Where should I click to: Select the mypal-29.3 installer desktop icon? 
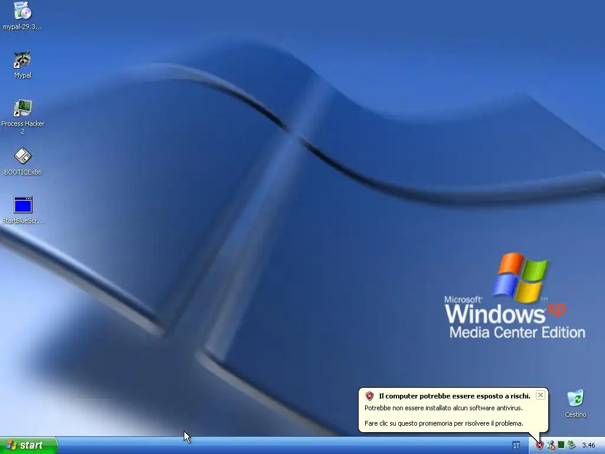click(x=22, y=15)
